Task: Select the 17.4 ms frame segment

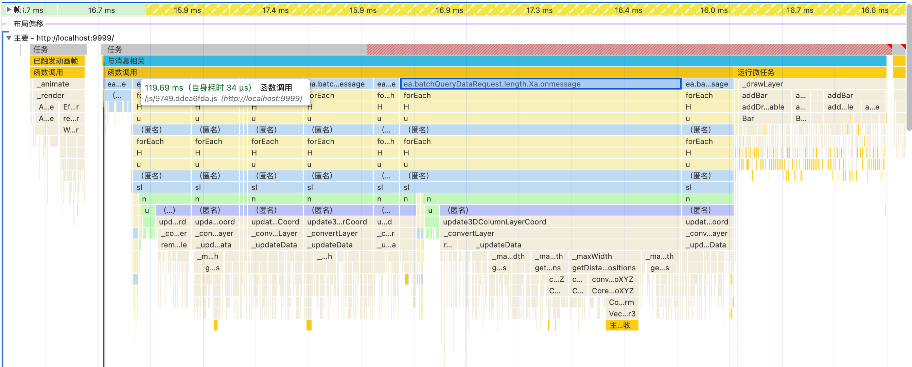Action: tap(275, 10)
